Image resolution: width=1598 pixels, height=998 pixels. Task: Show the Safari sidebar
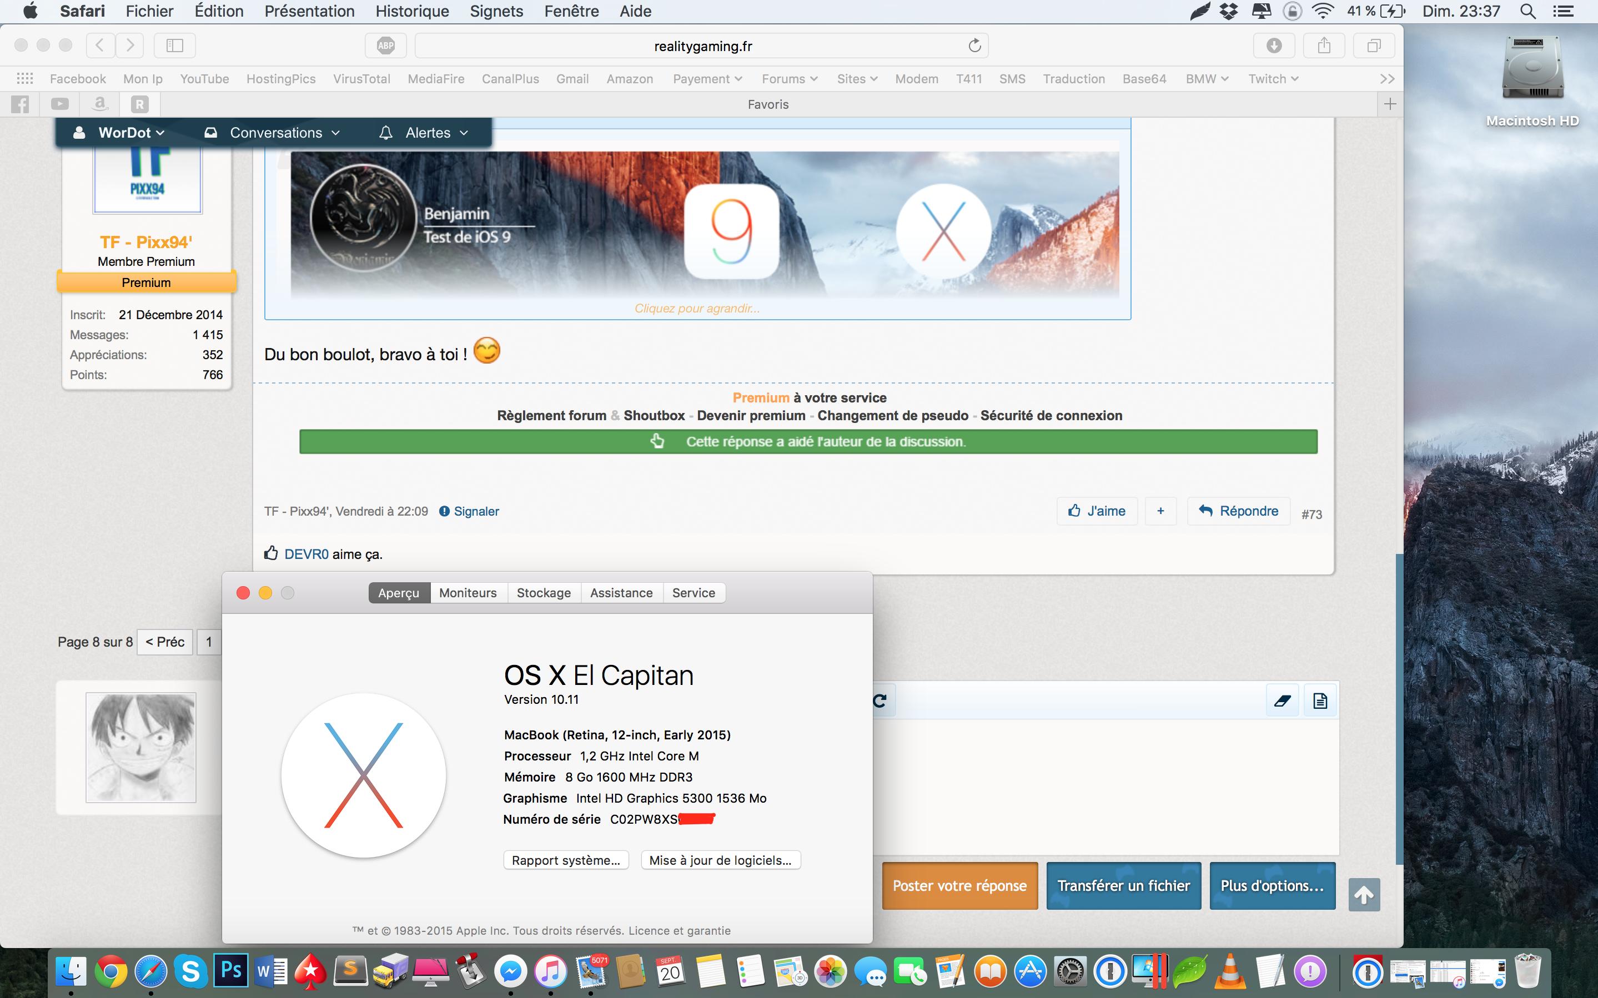point(174,46)
